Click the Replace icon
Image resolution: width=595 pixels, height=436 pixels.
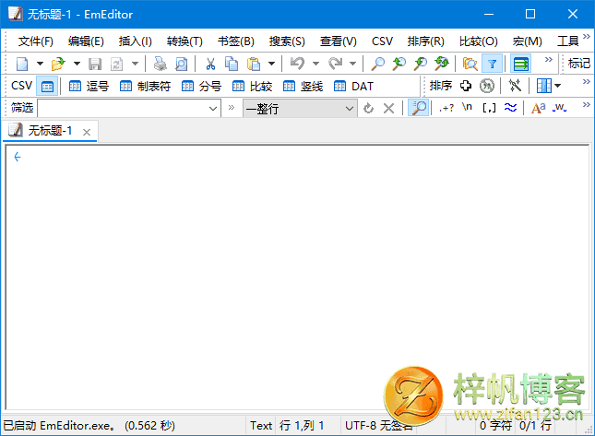coord(441,64)
